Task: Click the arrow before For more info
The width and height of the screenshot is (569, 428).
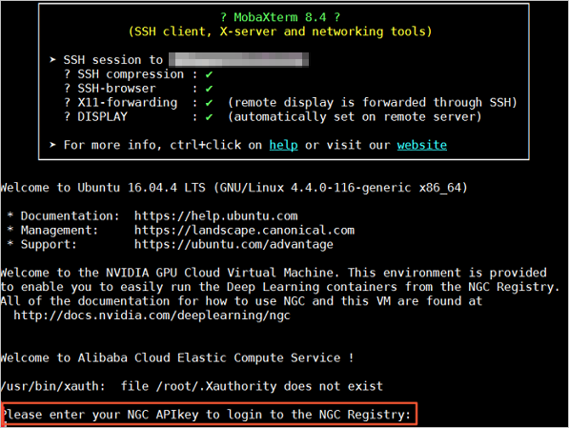Action: tap(53, 145)
